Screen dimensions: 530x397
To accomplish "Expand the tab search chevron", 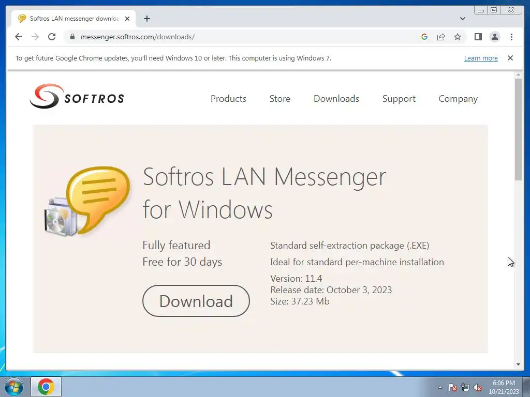I will coord(463,19).
